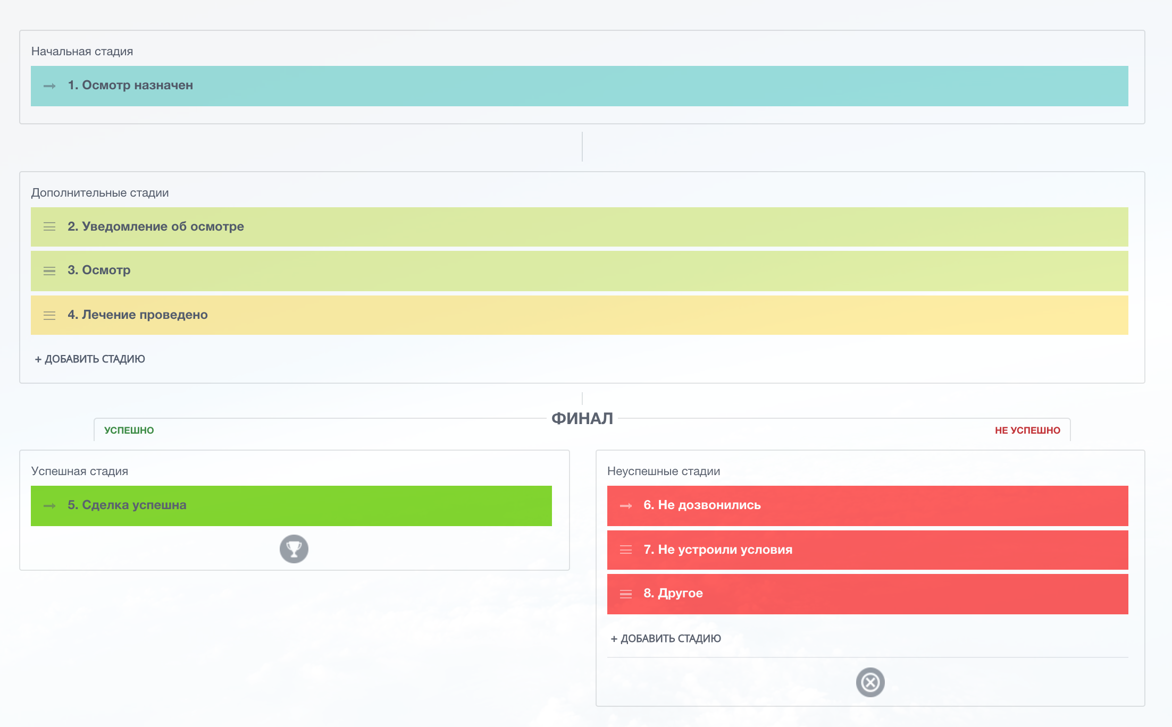Click drag handle of stage 3 Осмотр
Viewport: 1172px width, 727px height.
49,271
